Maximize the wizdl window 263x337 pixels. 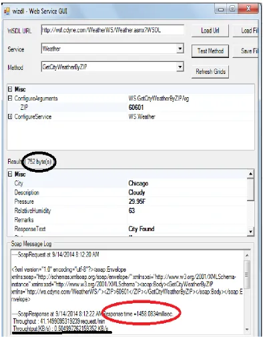coord(232,9)
